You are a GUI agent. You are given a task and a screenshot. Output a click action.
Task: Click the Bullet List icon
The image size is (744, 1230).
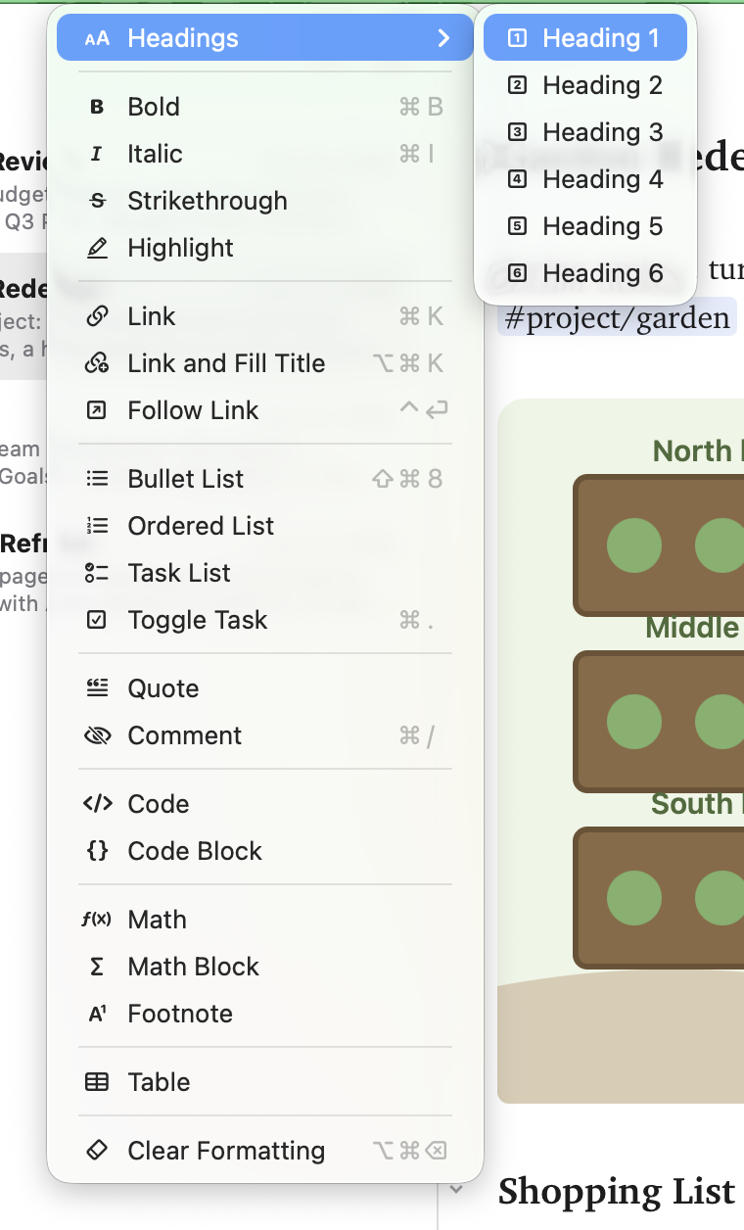(x=97, y=479)
